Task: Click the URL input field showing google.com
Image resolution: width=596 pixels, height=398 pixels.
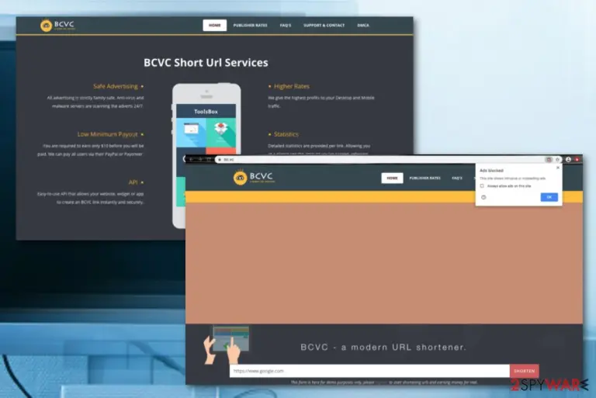Action: [x=369, y=371]
